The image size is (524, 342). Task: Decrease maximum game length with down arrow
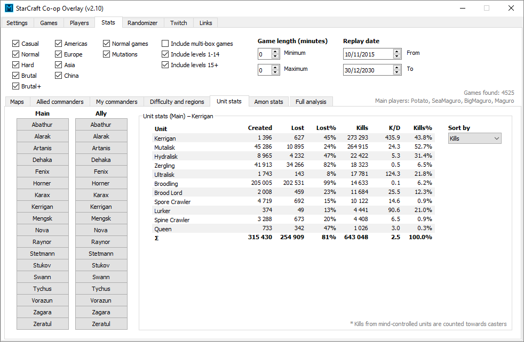point(275,72)
